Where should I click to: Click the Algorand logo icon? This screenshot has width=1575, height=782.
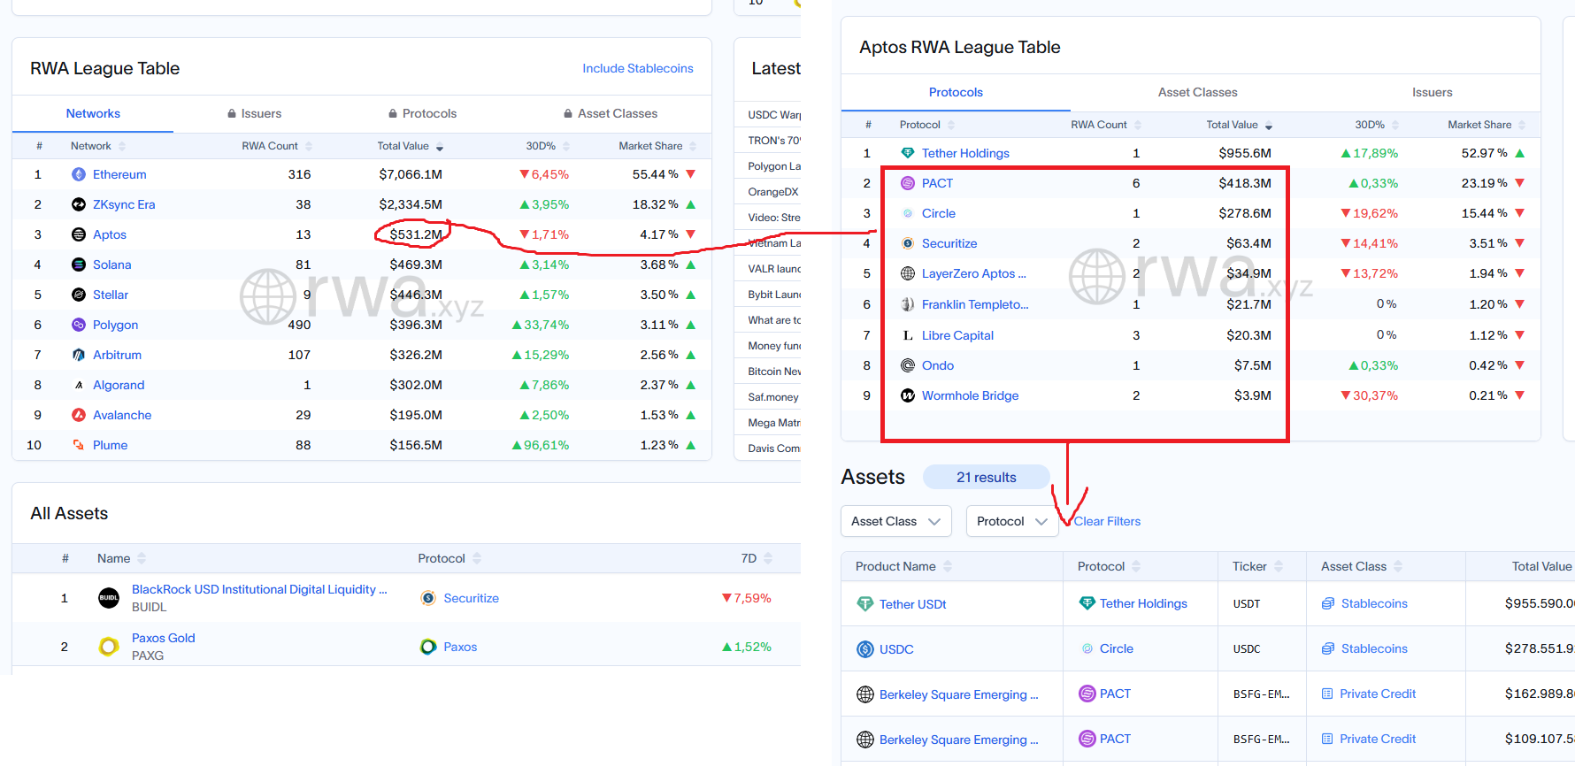pyautogui.click(x=79, y=385)
